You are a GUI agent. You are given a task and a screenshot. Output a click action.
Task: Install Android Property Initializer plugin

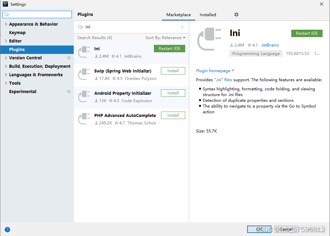[173, 93]
